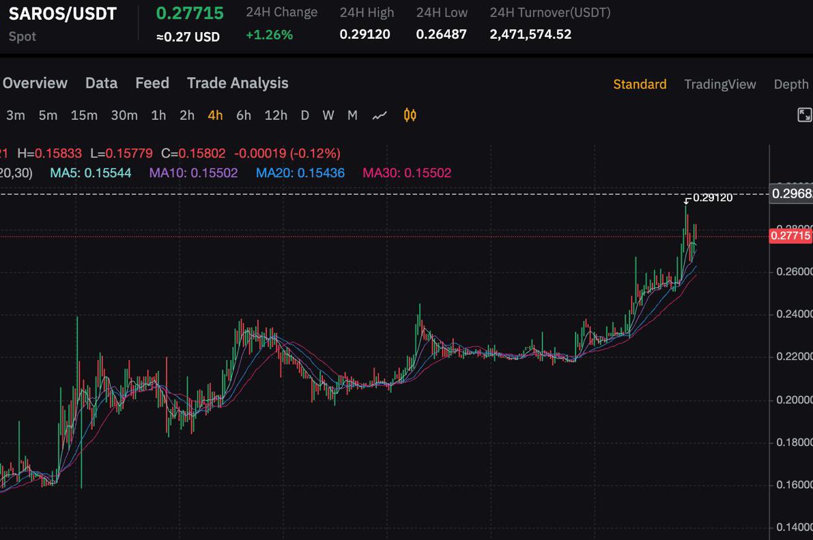813x540 pixels.
Task: Click 24H High value 0.29120
Action: pyautogui.click(x=365, y=34)
